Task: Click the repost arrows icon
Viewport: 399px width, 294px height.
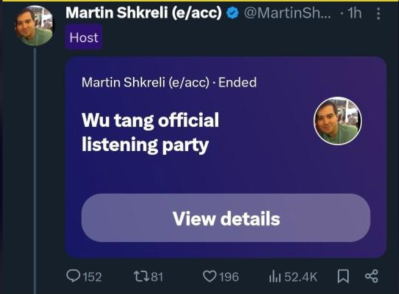Action: [139, 277]
